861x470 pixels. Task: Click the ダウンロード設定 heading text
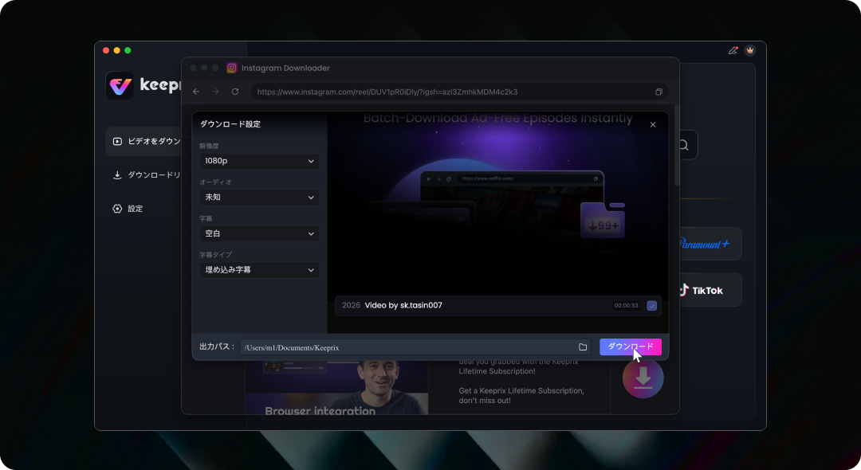pyautogui.click(x=230, y=124)
